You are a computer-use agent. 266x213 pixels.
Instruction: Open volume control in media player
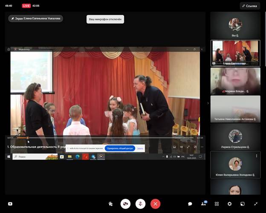click(181, 147)
